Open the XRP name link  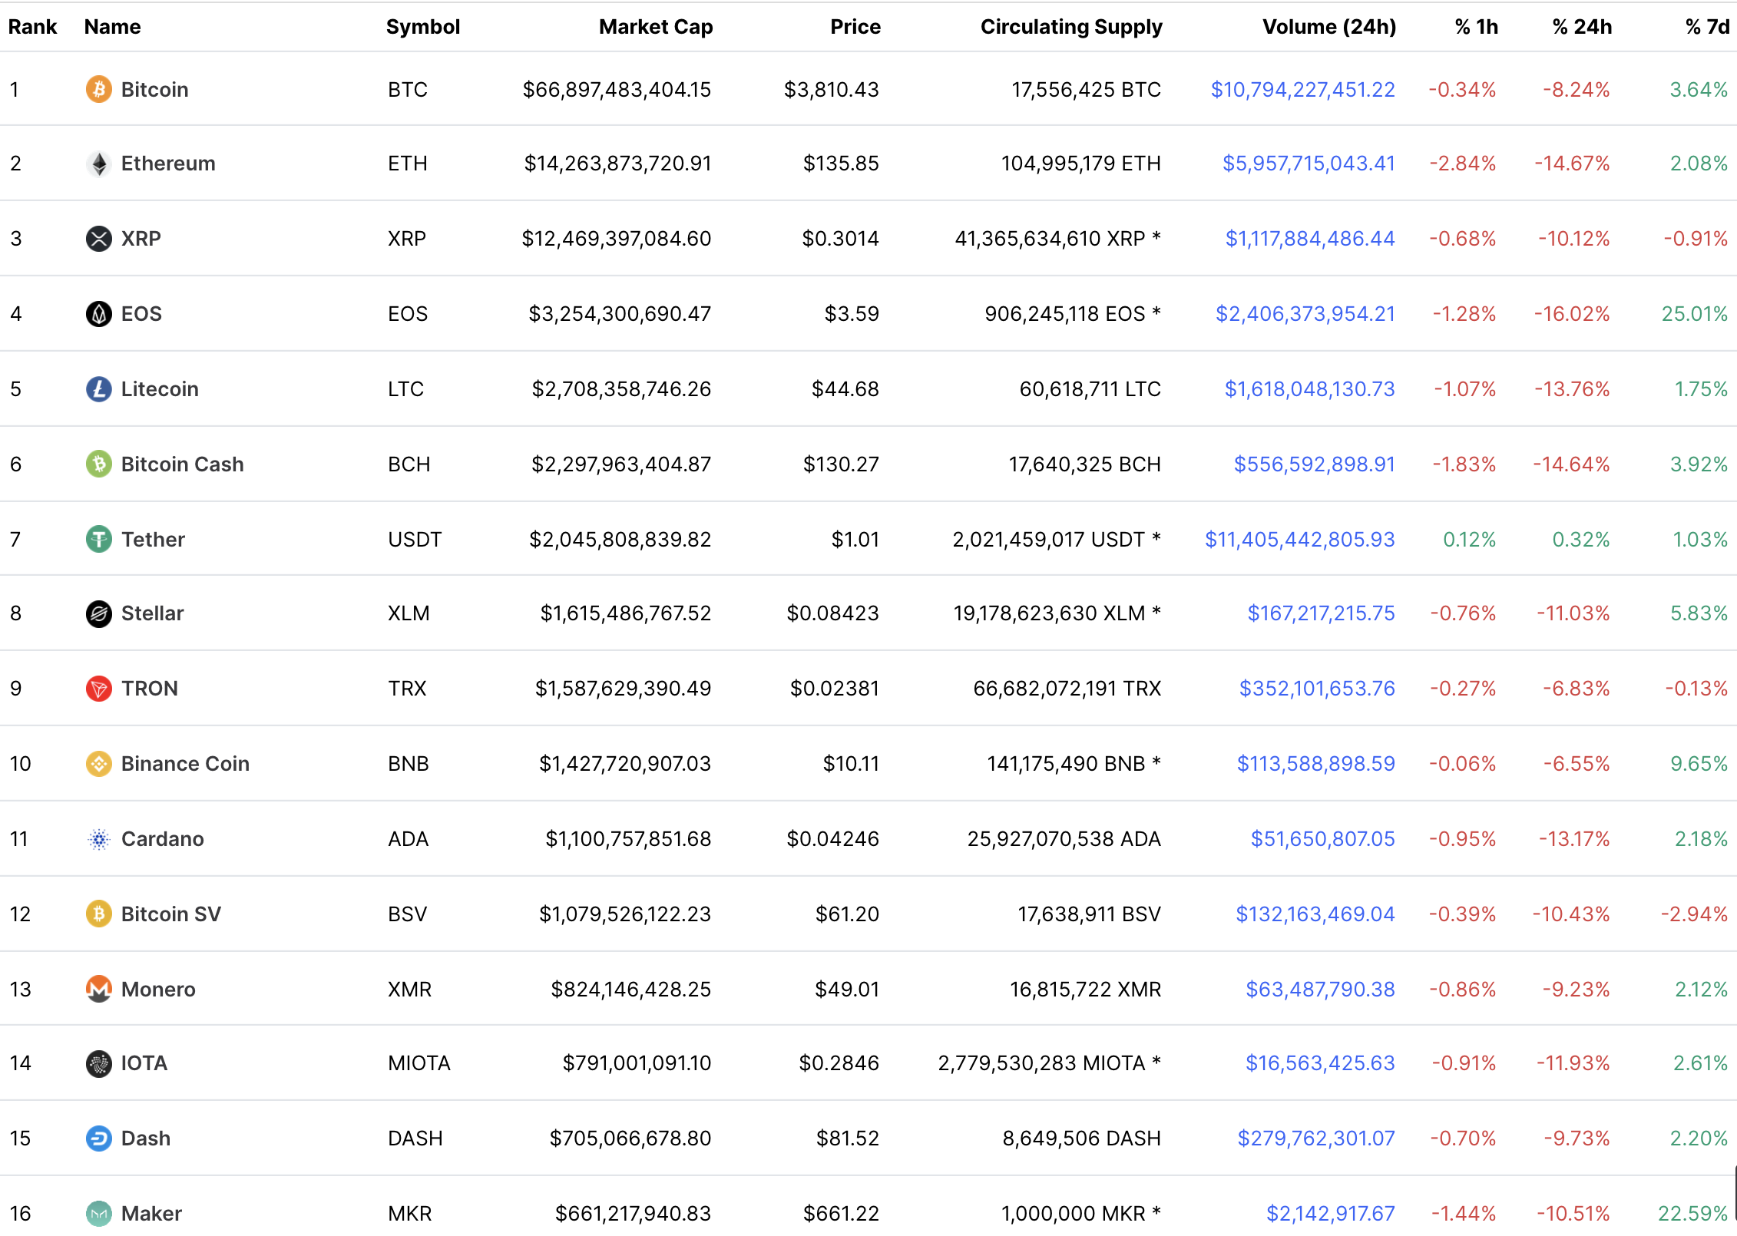click(141, 239)
